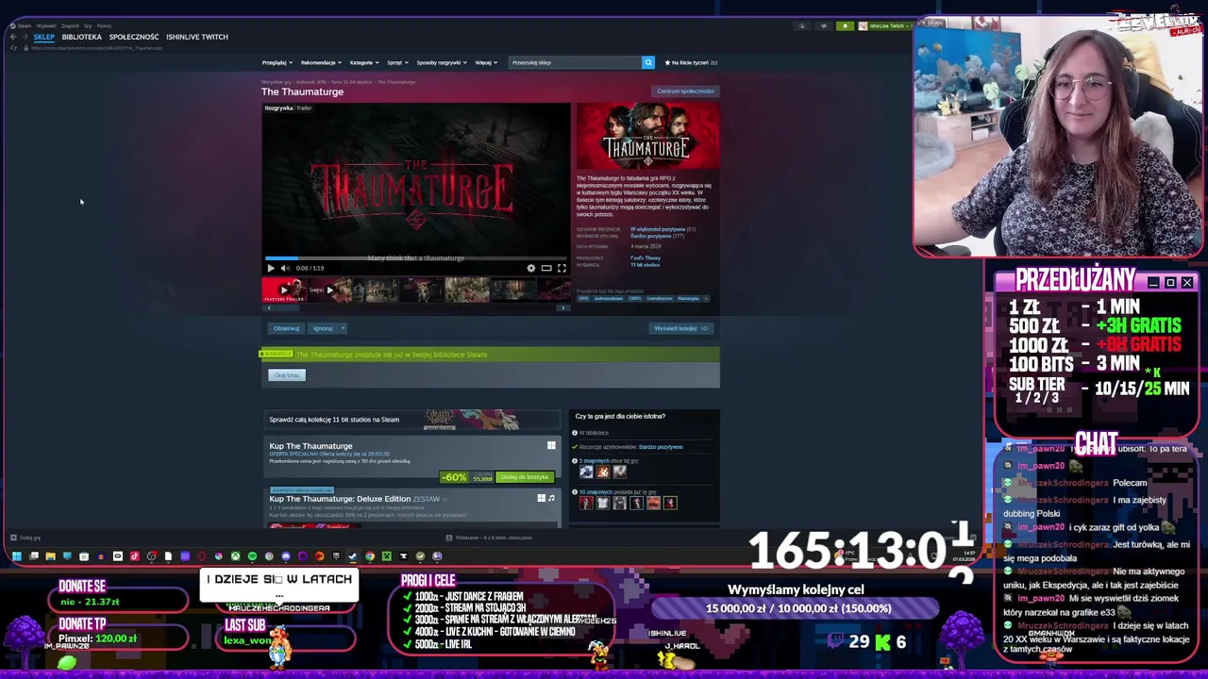The width and height of the screenshot is (1208, 679).
Task: Open the Rekomendacje dropdown menu
Action: click(320, 62)
